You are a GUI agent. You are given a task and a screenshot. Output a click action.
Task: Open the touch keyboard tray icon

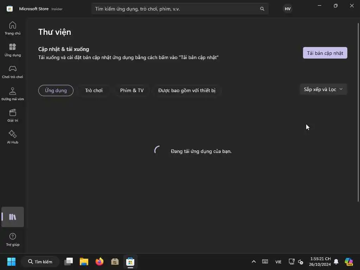click(265, 262)
